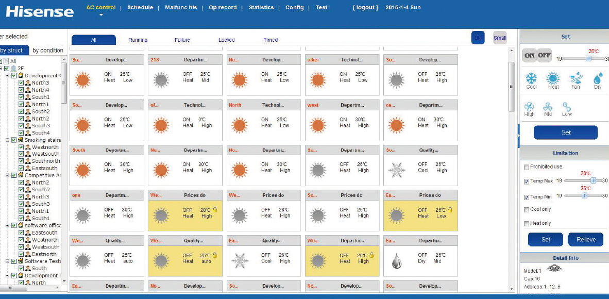Select the Heat mode sun icon
The image size is (609, 299).
(x=553, y=78)
